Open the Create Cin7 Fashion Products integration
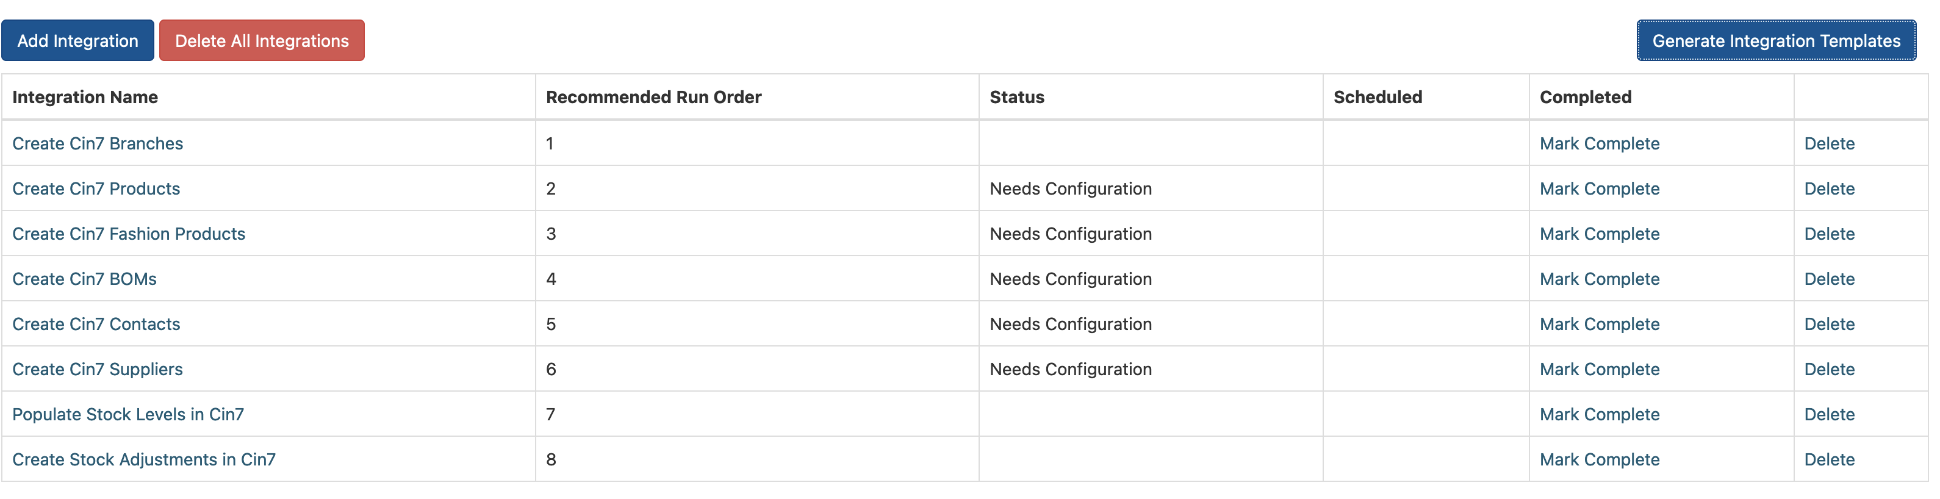 [129, 233]
